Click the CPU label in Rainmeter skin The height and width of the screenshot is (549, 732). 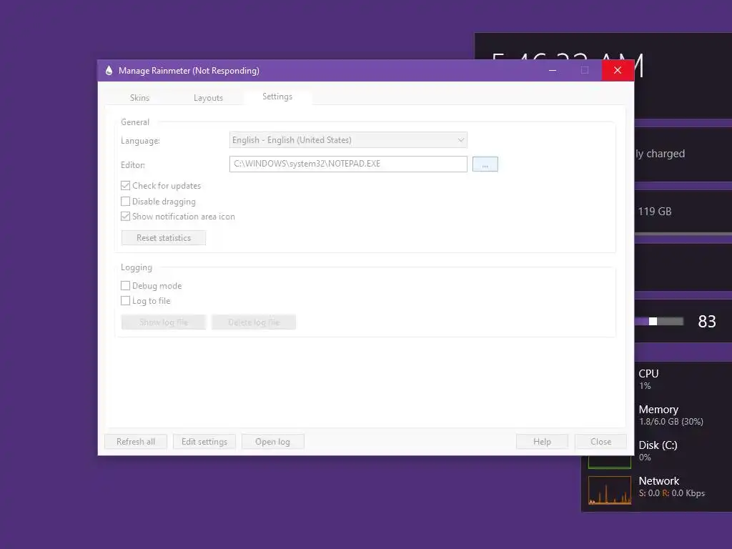[x=648, y=373]
